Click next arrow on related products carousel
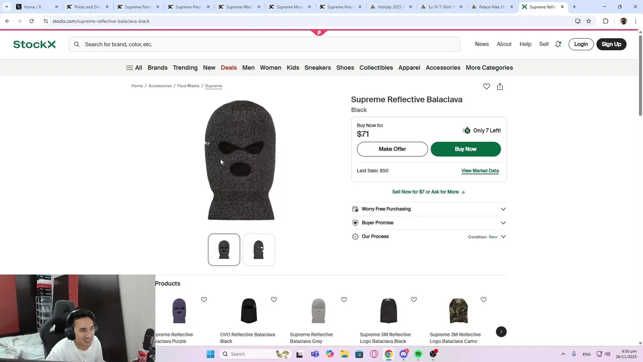 (501, 332)
